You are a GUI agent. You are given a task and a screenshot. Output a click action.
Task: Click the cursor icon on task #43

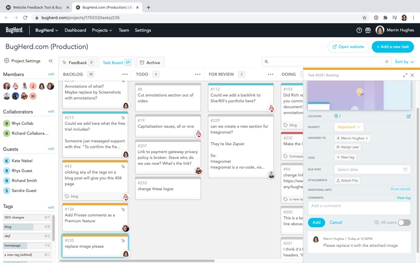(123, 166)
